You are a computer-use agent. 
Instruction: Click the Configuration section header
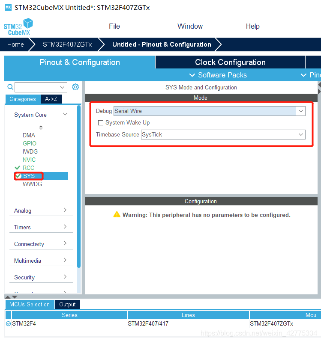pos(201,202)
